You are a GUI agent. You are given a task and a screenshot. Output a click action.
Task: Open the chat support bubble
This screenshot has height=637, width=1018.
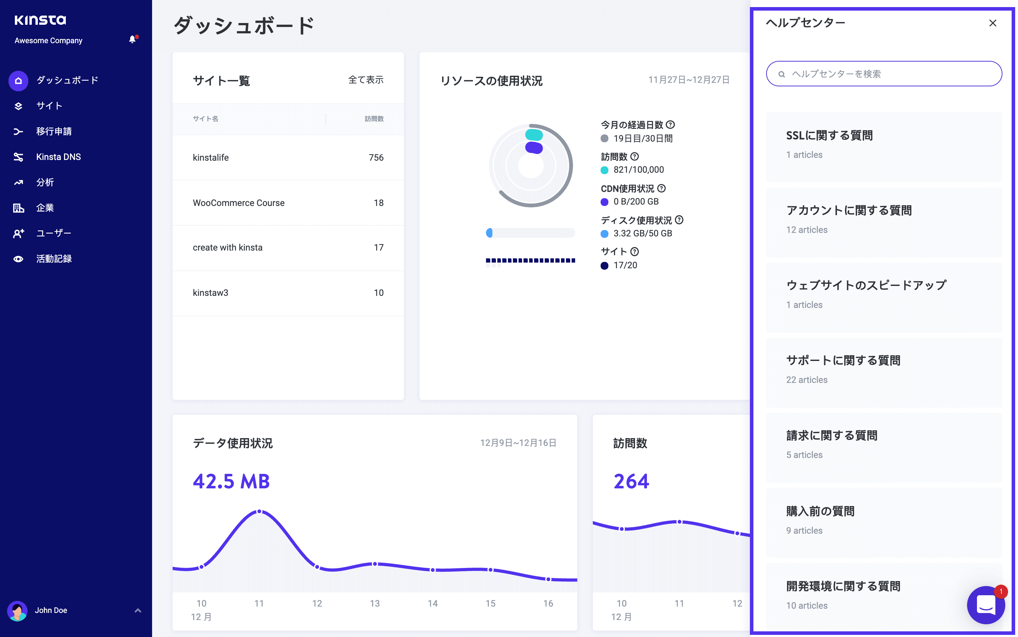point(986,606)
